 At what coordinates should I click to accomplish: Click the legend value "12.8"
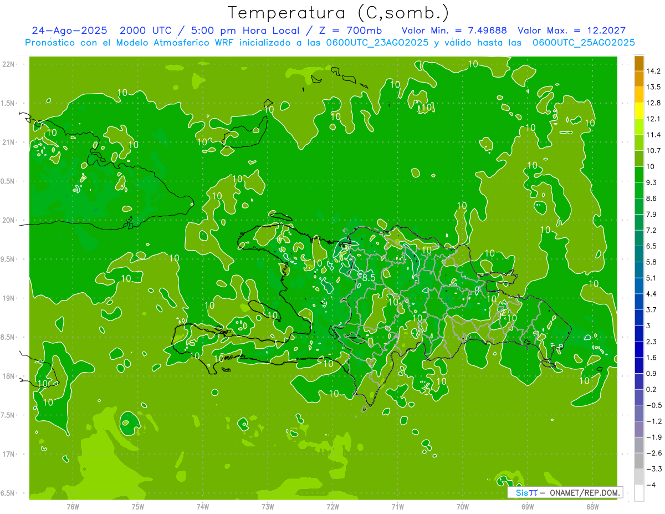coord(654,103)
